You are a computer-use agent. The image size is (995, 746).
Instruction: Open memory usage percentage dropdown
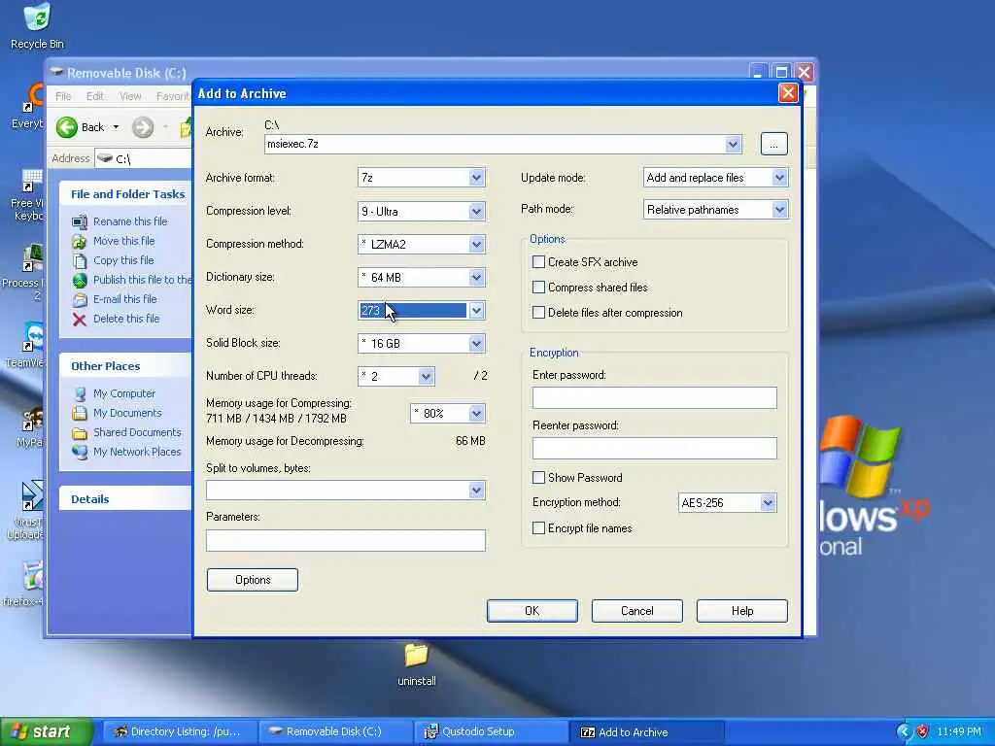[476, 414]
